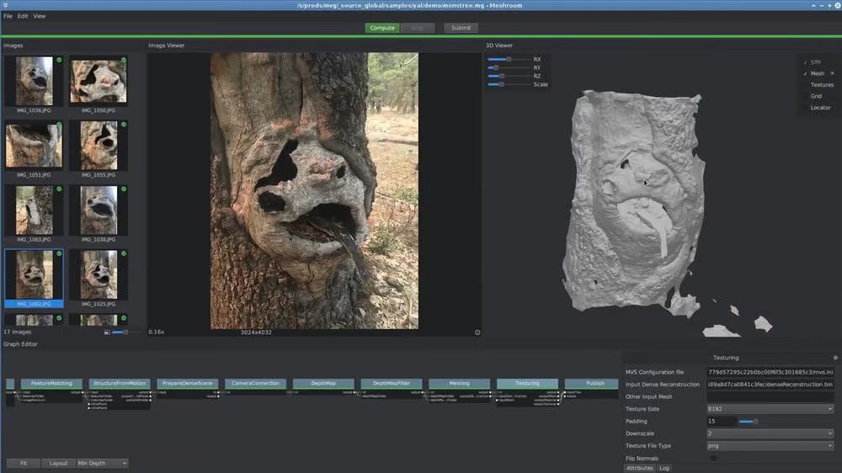842x473 pixels.
Task: Select the Meshing node in Graph Editor
Action: pos(459,384)
